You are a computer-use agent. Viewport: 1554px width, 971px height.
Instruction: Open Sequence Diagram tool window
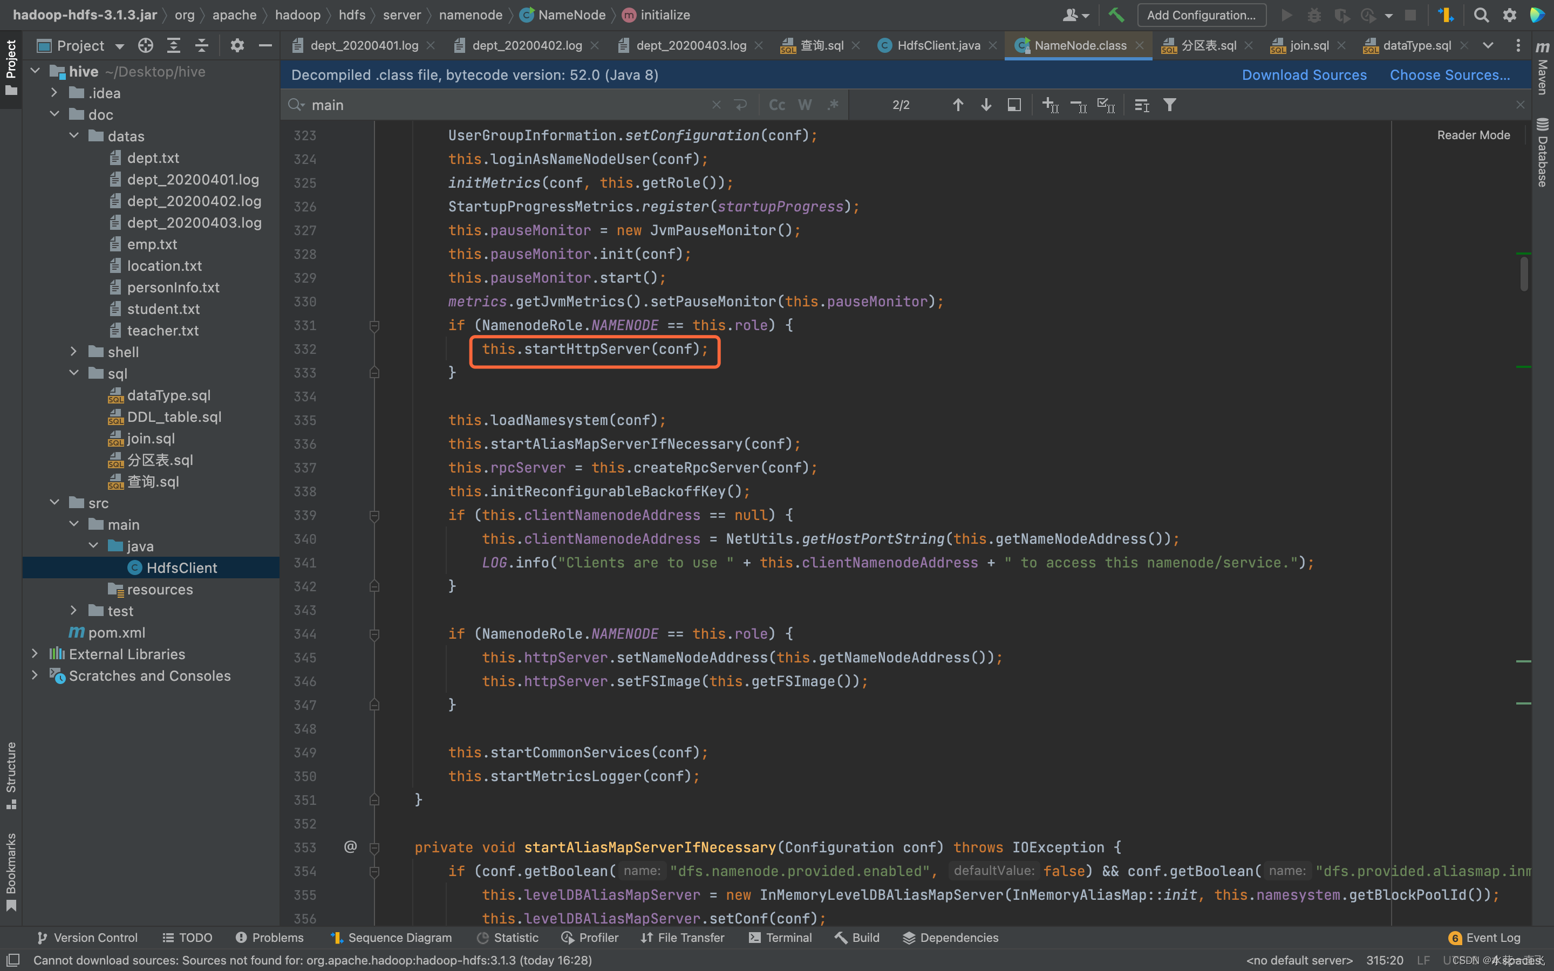pos(391,938)
